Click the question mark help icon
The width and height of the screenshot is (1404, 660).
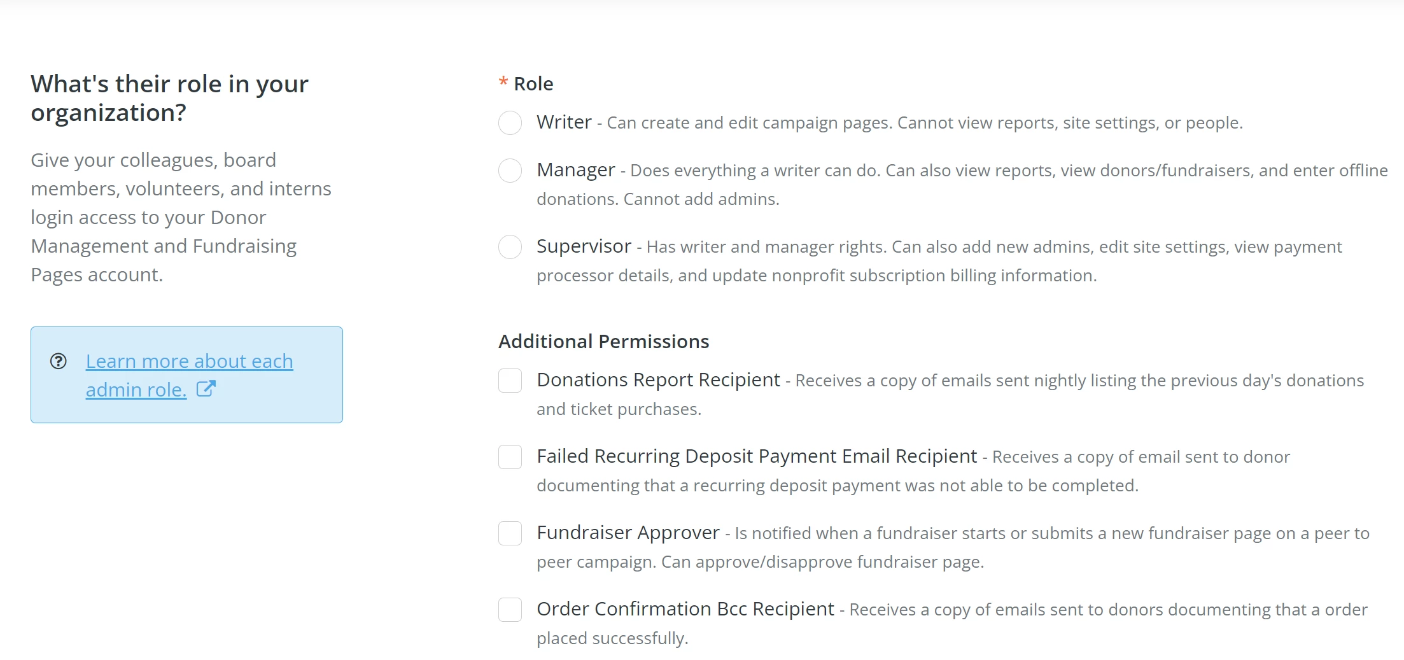[59, 362]
